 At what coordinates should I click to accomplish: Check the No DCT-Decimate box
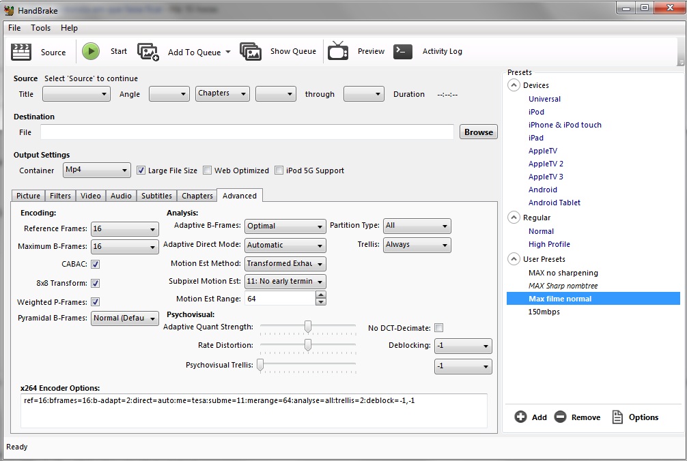tap(438, 328)
